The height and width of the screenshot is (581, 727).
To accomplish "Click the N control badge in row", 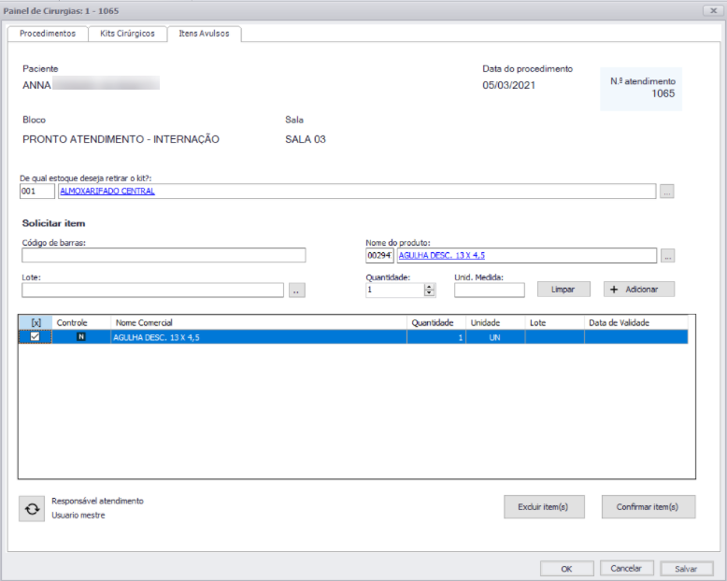I will point(81,337).
